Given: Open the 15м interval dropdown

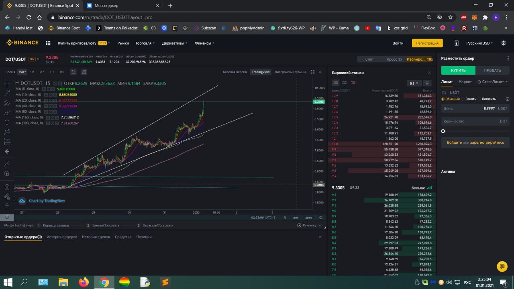Looking at the screenshot, I should click(x=22, y=72).
